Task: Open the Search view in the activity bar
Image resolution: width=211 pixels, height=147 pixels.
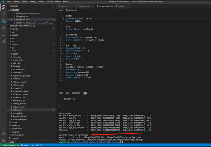Action: pyautogui.click(x=4, y=14)
